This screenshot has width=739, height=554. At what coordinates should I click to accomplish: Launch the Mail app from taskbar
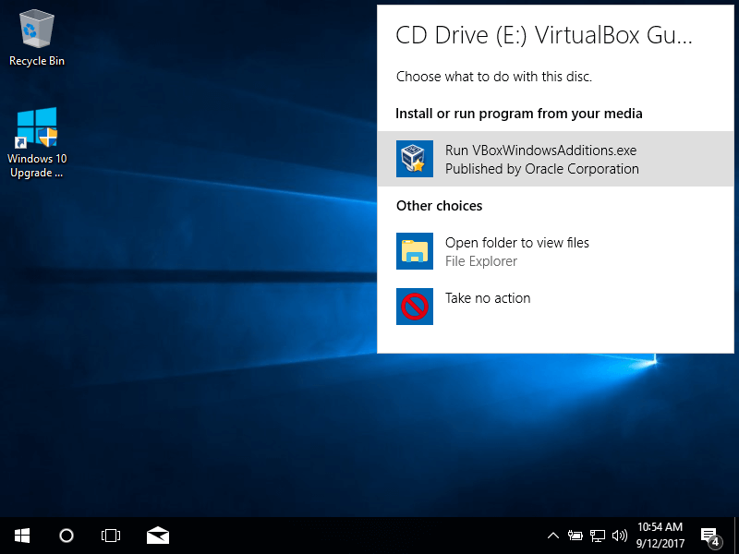click(157, 536)
